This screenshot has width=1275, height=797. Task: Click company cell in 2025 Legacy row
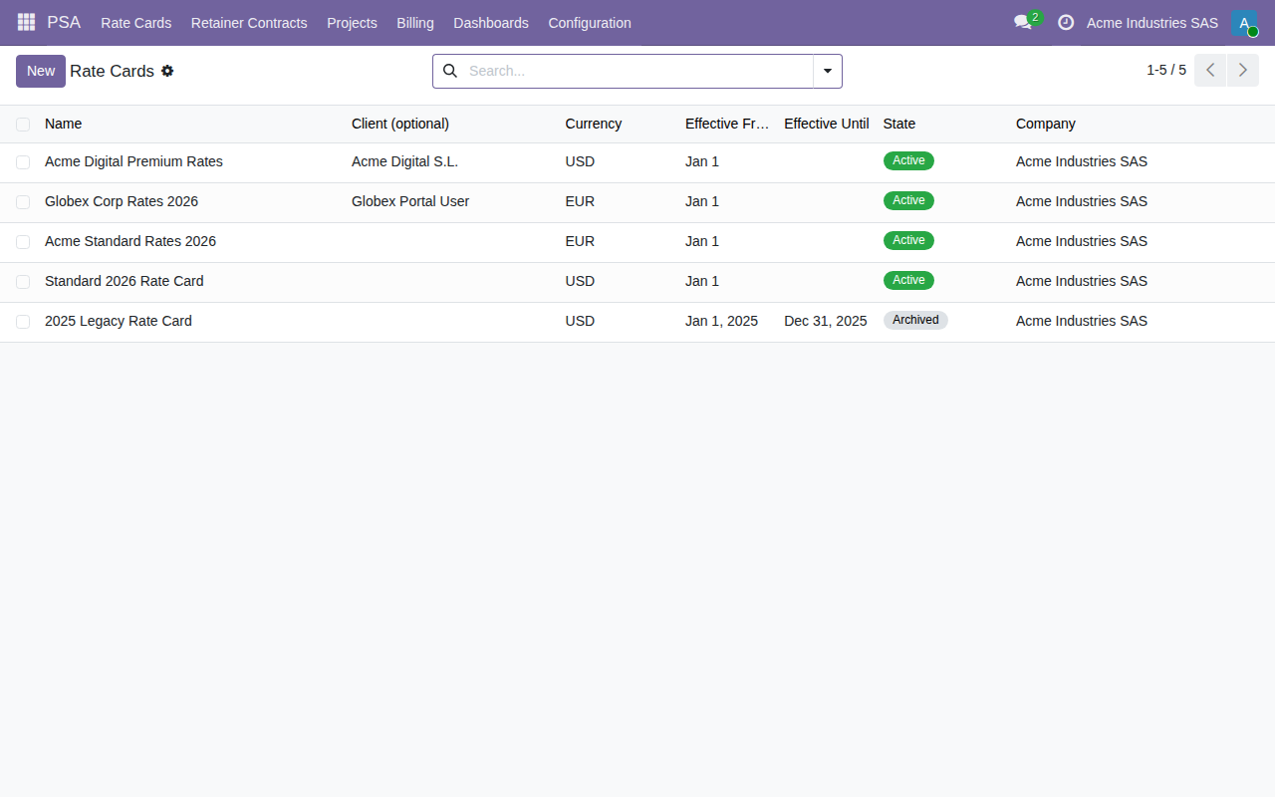[1082, 321]
